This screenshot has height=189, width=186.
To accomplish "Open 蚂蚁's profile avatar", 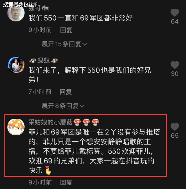I will [16, 65].
